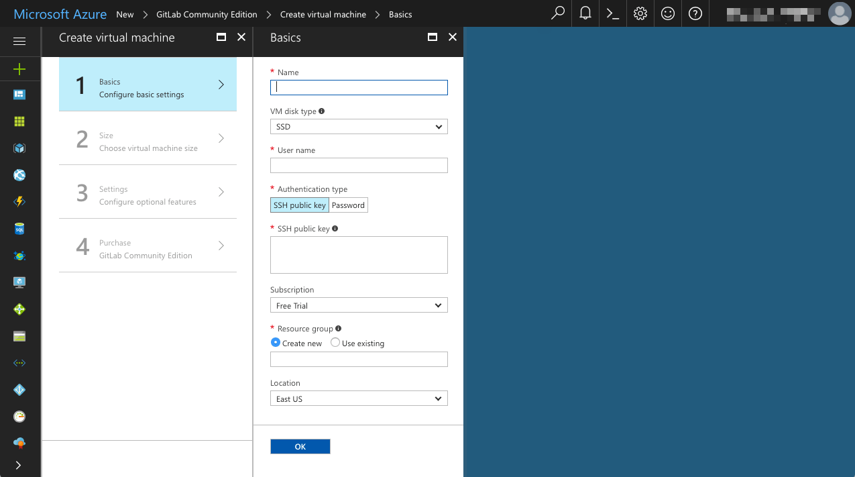This screenshot has width=855, height=477.
Task: Open the Cloud Shell terminal
Action: (612, 13)
